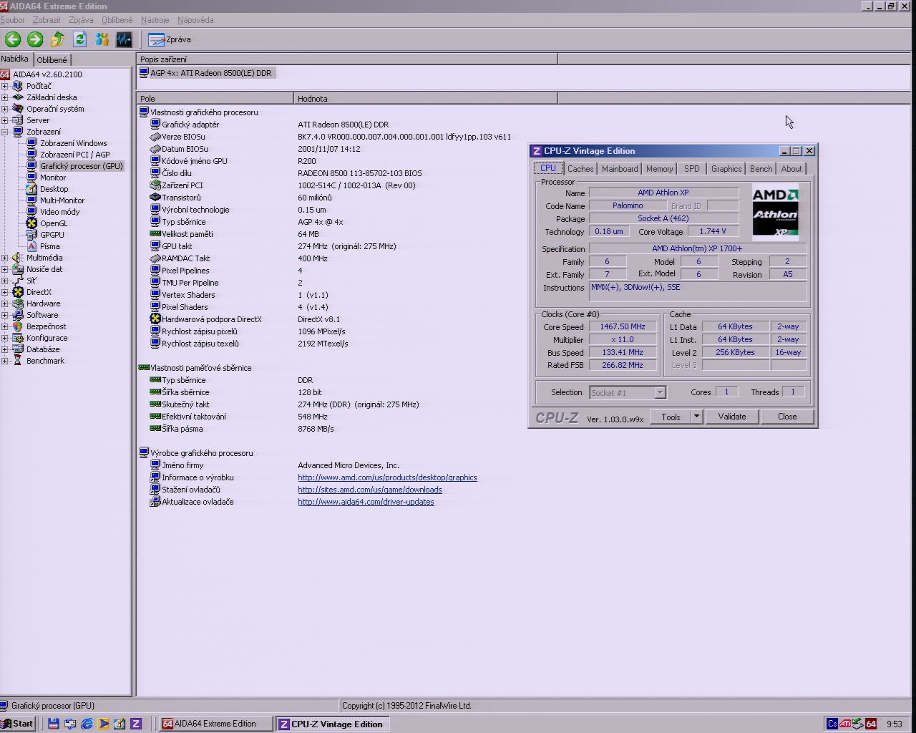Click the CPU-Z quick launch taskbar icon
916x733 pixels.
pyautogui.click(x=136, y=724)
